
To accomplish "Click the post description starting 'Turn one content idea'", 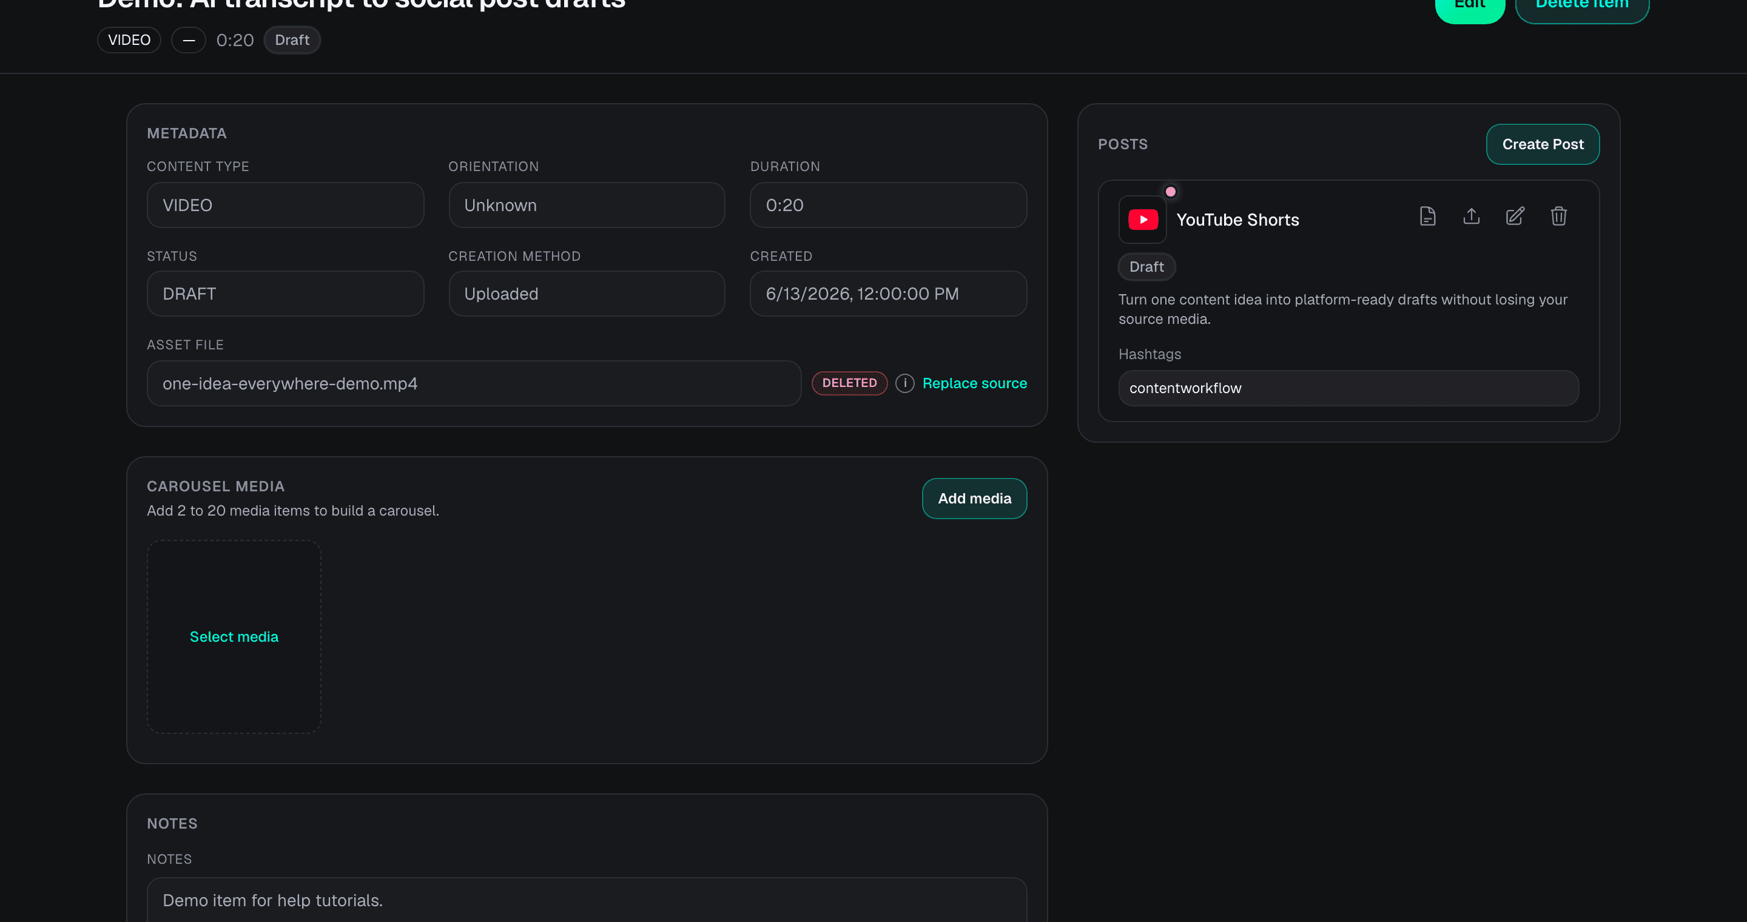I will [x=1343, y=309].
